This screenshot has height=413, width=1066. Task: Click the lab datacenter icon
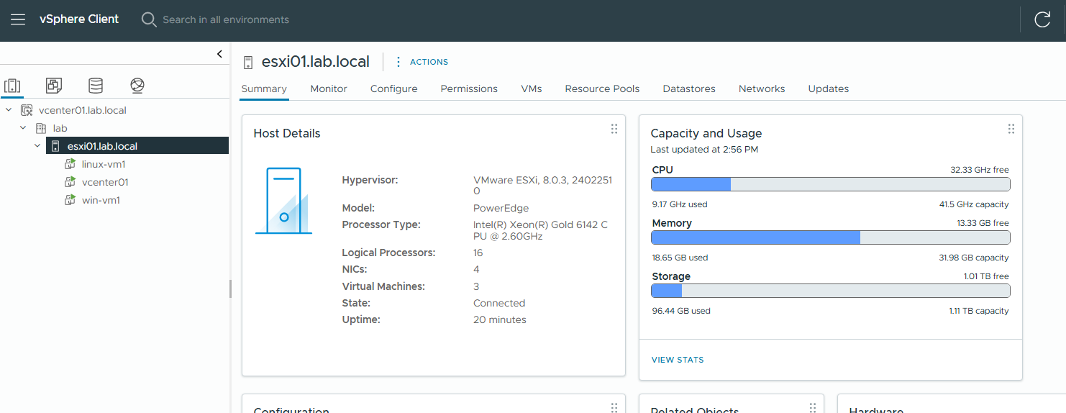[41, 128]
